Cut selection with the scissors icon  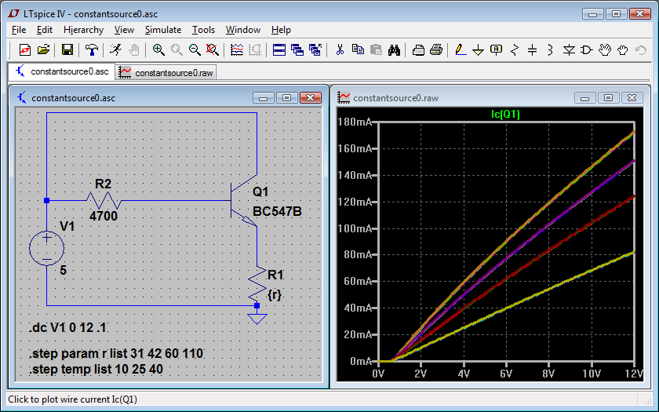[x=340, y=50]
